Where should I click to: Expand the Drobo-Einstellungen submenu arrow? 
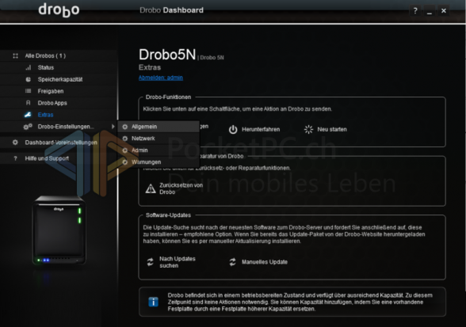(x=113, y=127)
